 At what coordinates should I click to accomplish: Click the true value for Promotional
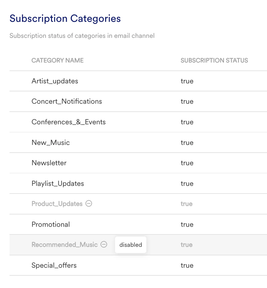click(x=187, y=224)
